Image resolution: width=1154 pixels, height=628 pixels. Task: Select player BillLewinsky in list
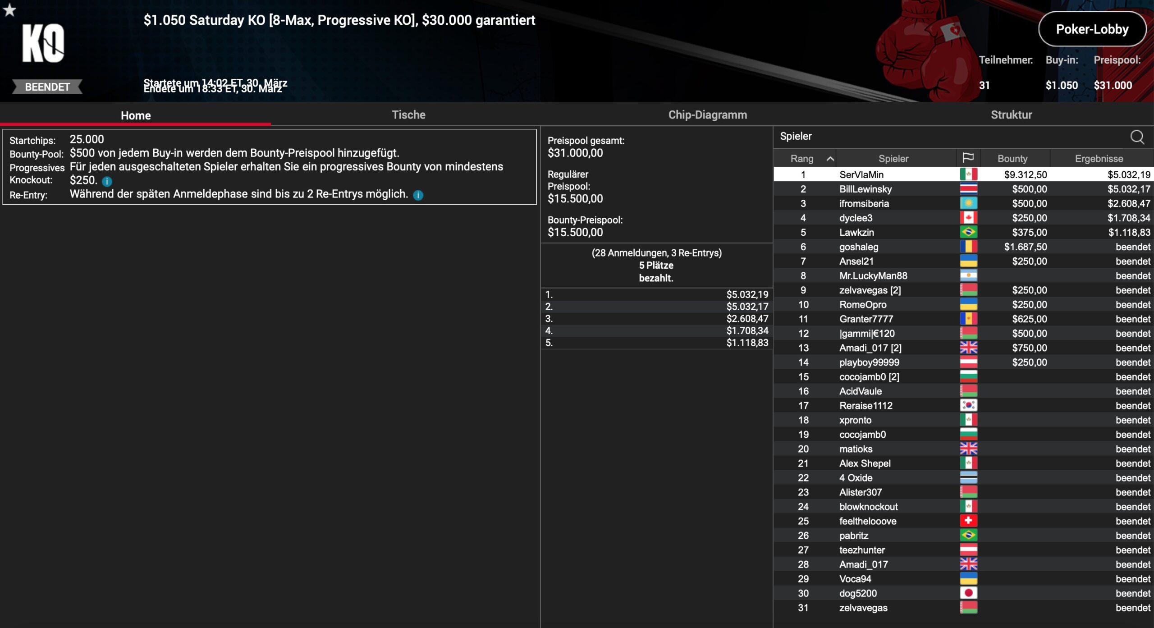point(865,189)
